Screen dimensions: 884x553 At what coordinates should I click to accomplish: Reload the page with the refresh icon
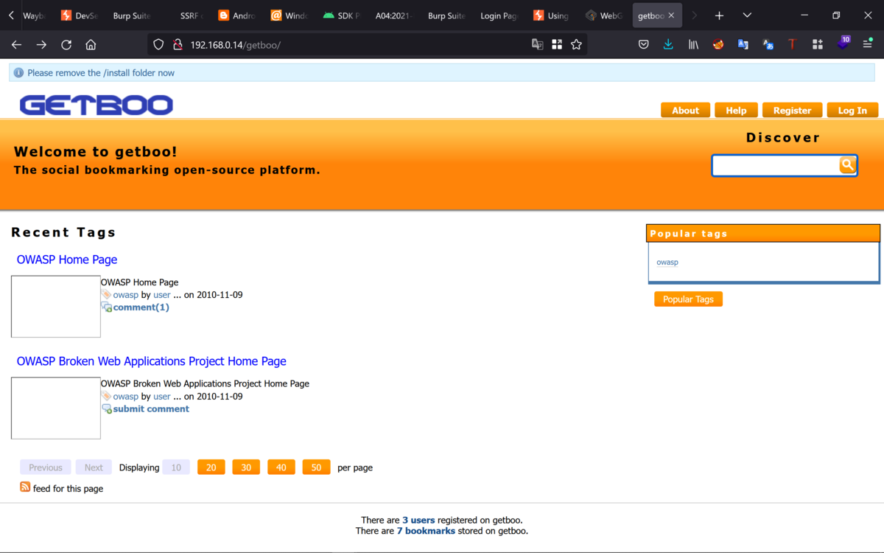click(66, 45)
